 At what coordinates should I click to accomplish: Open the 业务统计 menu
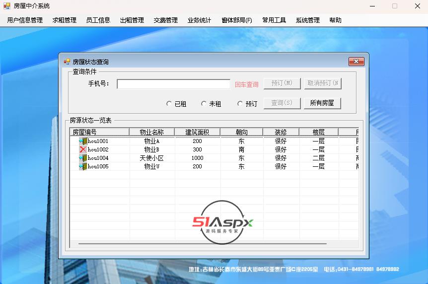point(199,20)
